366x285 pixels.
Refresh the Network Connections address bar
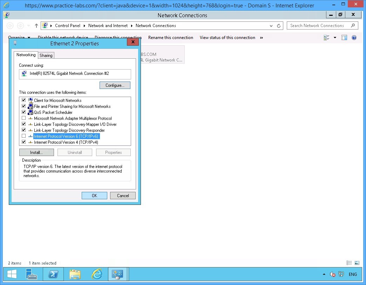(279, 26)
